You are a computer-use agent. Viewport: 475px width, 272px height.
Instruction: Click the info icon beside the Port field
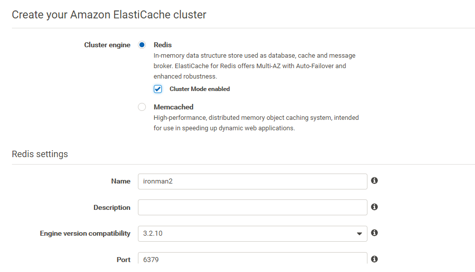[x=374, y=259]
